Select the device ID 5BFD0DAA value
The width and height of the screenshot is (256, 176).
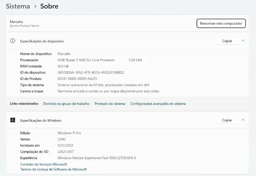click(91, 72)
